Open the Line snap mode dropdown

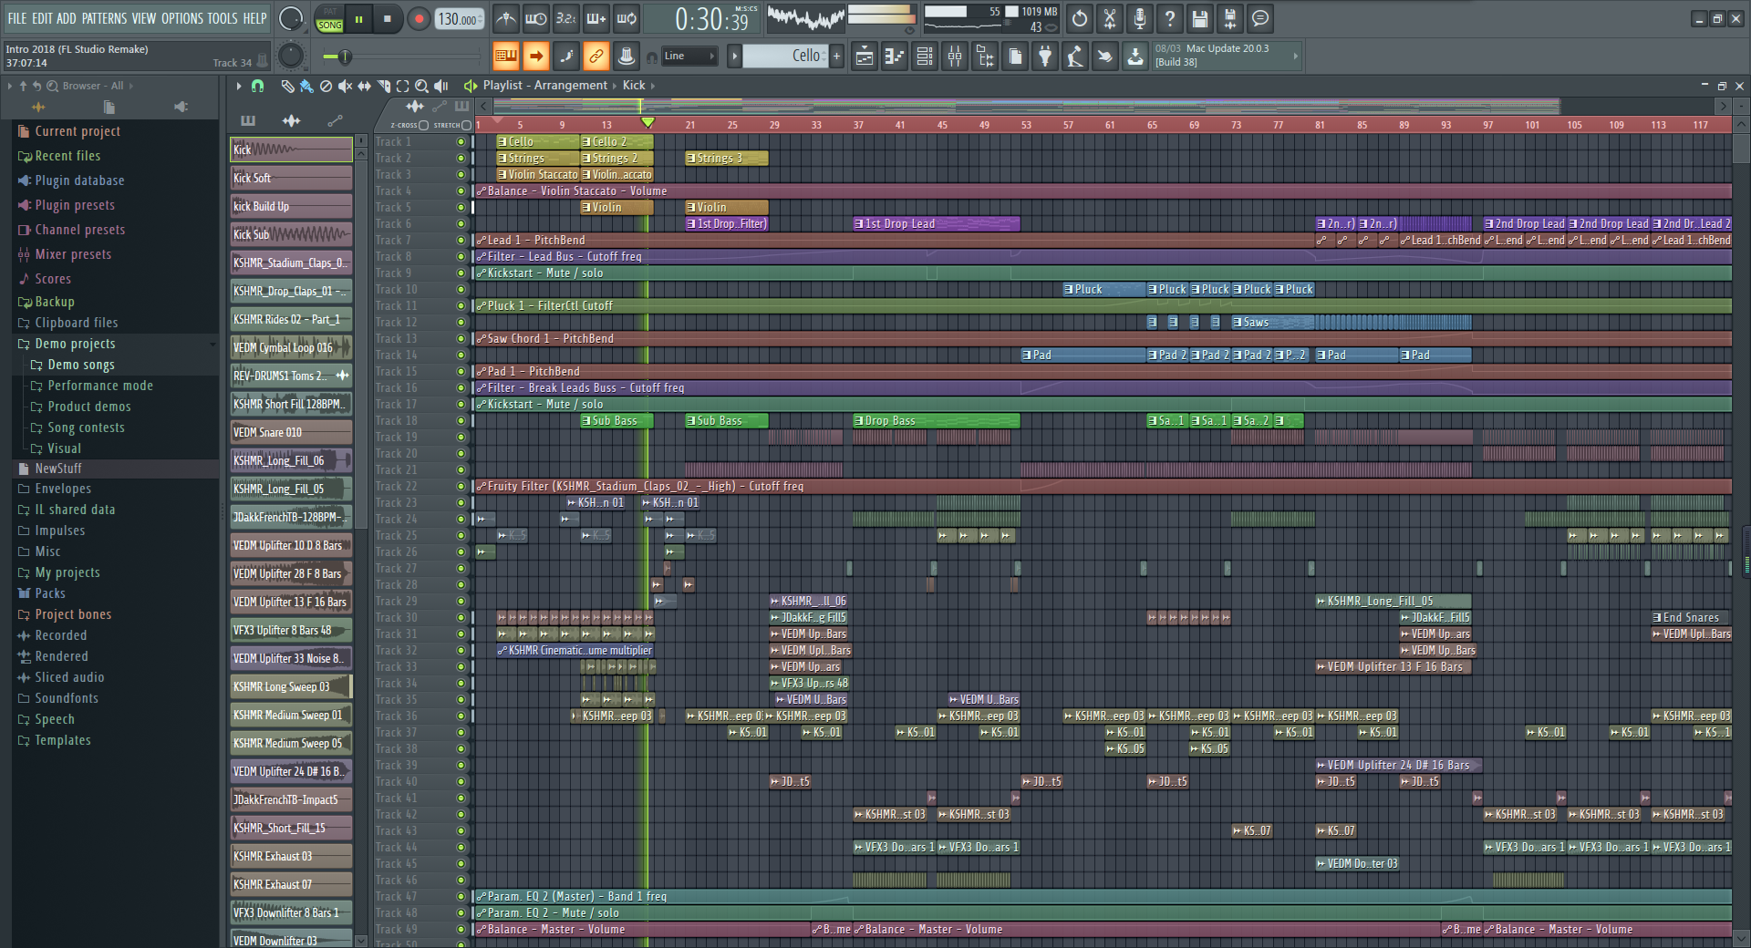[x=690, y=57]
